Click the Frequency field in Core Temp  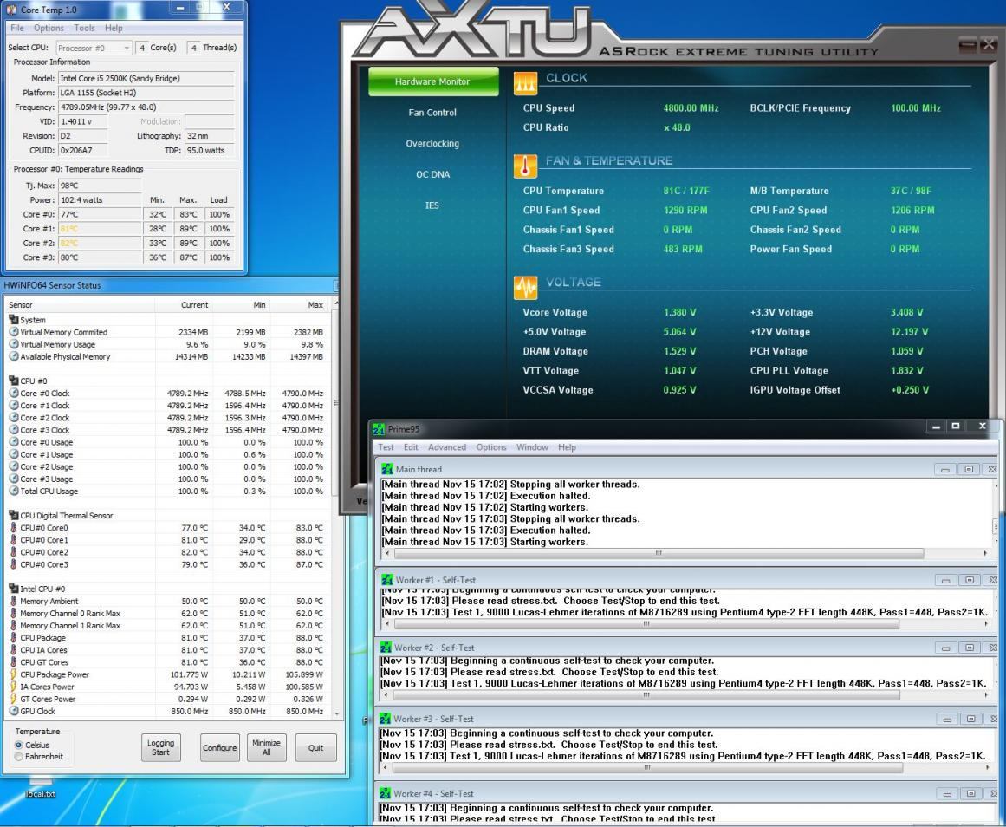pos(146,107)
